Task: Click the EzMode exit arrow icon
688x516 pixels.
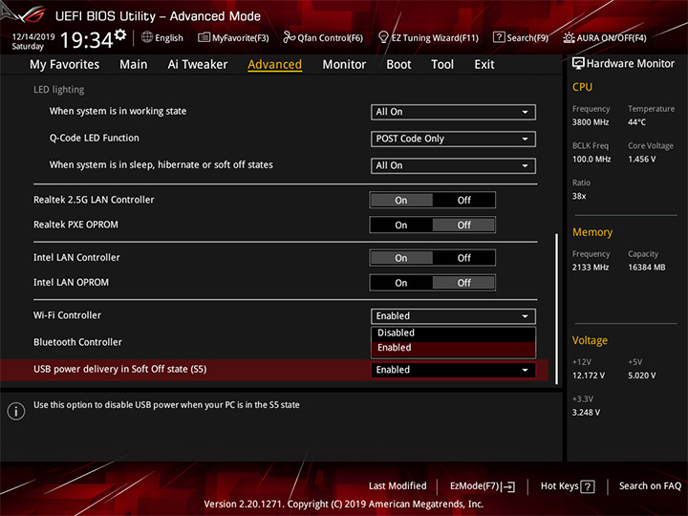Action: [x=509, y=486]
